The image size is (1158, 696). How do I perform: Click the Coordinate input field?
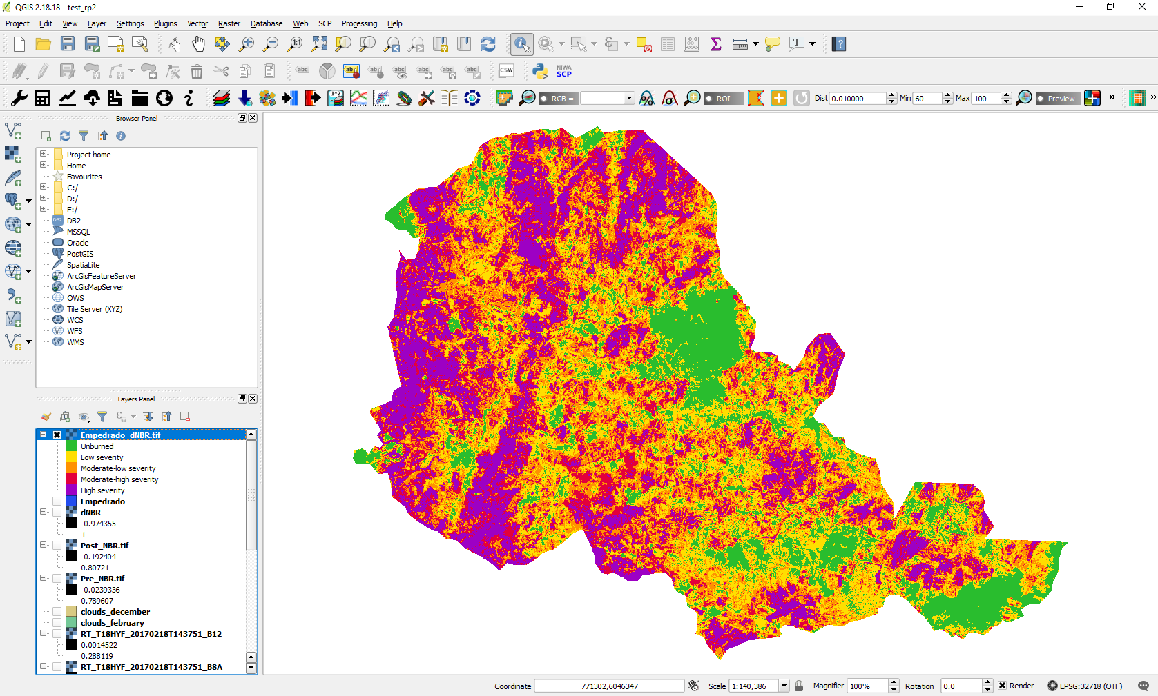(x=609, y=686)
